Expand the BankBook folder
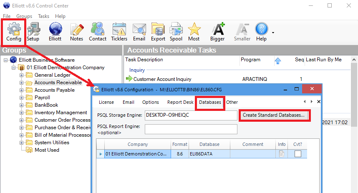 (x=21, y=105)
